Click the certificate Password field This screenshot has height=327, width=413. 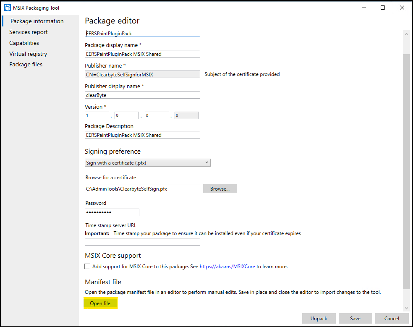[112, 212]
